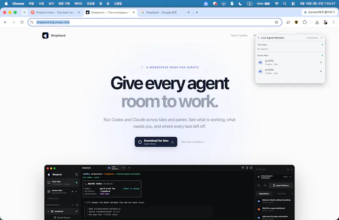Click the reload page button

click(22, 22)
